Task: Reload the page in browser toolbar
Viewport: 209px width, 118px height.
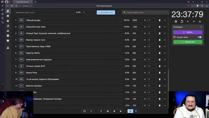Action: pyautogui.click(x=16, y=6)
